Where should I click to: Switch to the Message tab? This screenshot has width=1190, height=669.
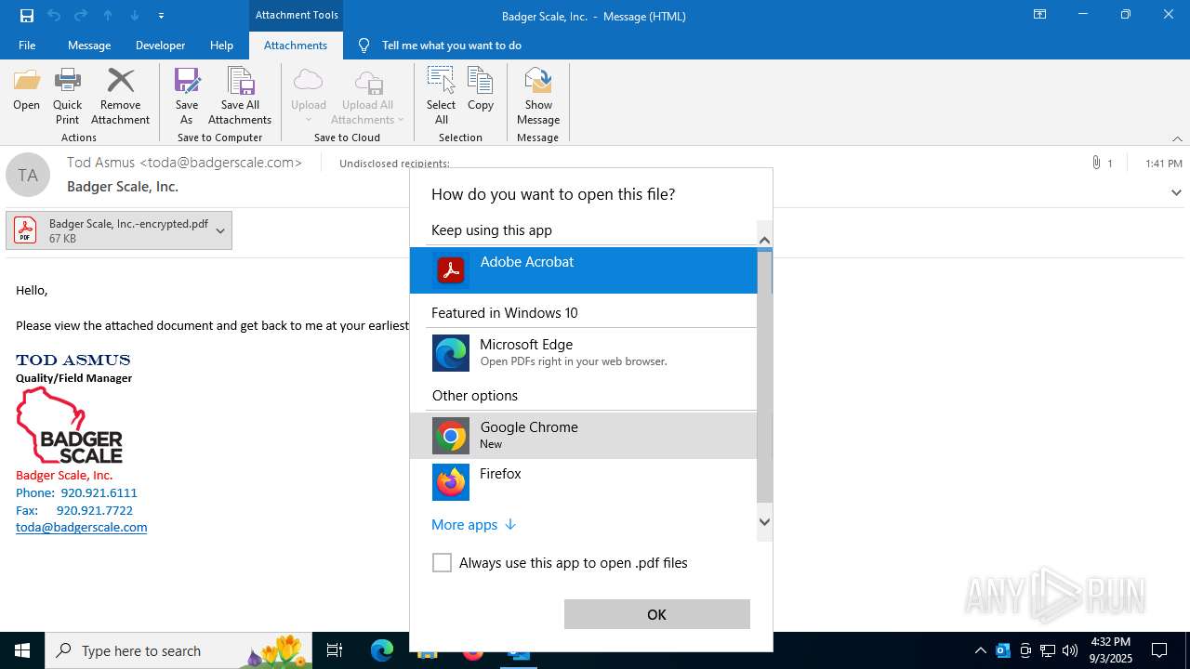click(89, 46)
